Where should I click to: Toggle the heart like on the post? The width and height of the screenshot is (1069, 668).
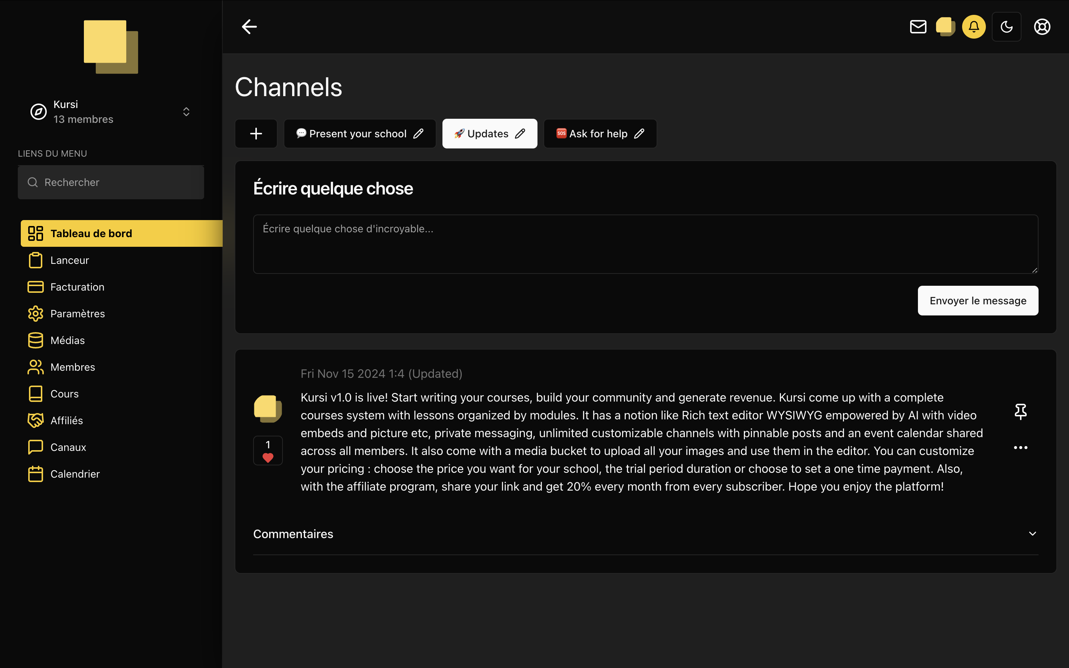coord(268,457)
